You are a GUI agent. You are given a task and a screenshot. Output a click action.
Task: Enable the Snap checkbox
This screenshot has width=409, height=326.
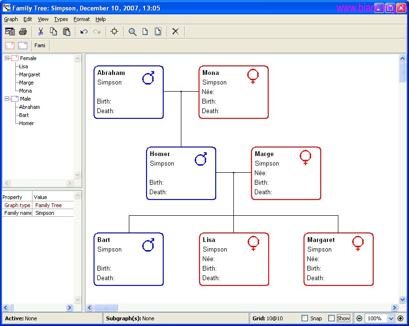pos(304,318)
